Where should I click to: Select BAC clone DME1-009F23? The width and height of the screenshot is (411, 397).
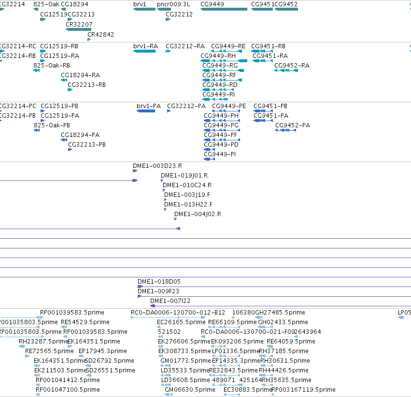(274, 297)
